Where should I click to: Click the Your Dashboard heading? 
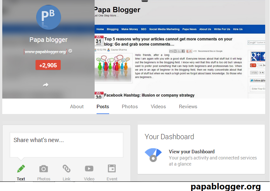pos(169,137)
